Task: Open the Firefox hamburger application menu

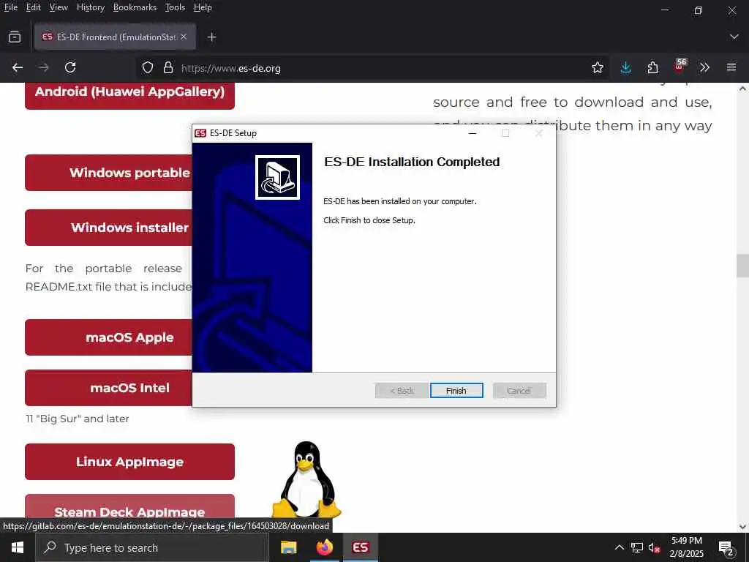Action: pyautogui.click(x=731, y=67)
